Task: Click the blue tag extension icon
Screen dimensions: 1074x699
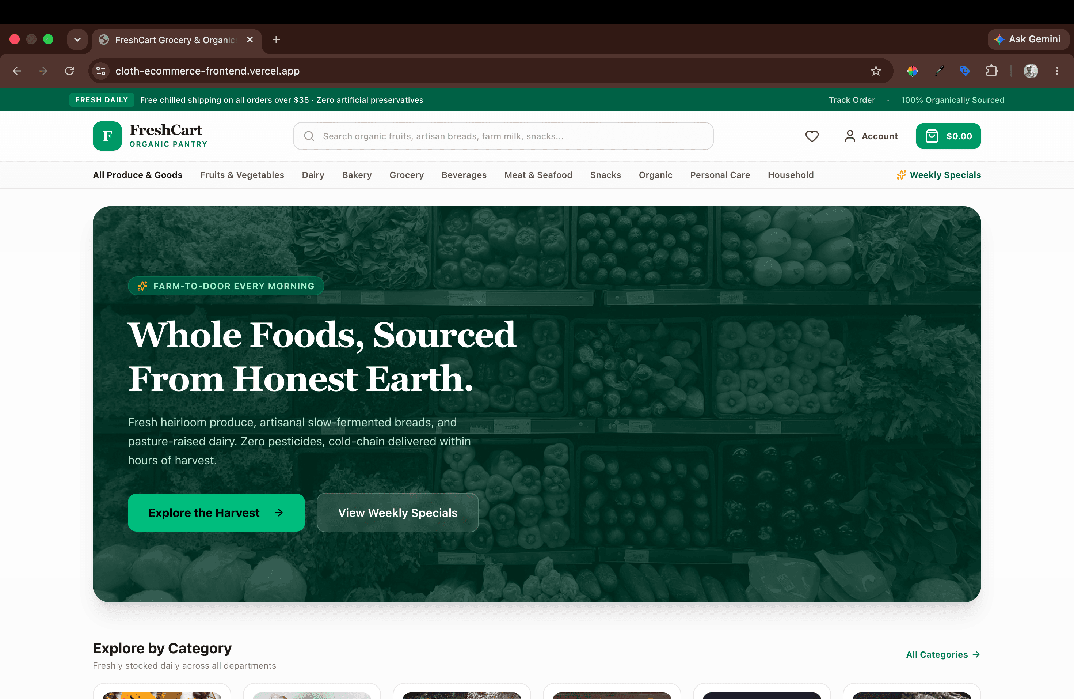Action: coord(965,71)
